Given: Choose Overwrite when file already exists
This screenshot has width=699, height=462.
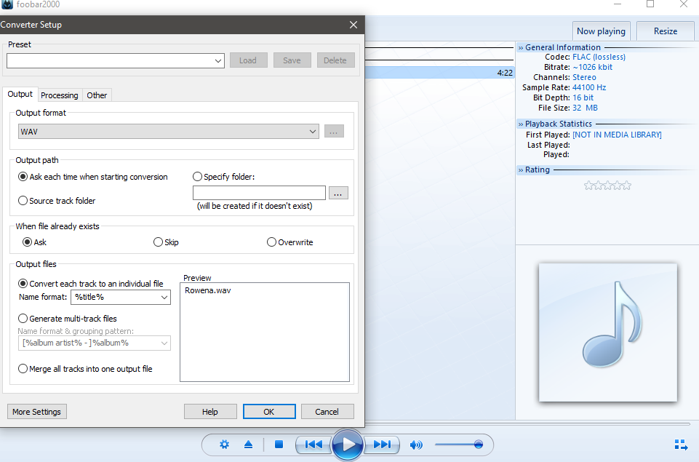Looking at the screenshot, I should coord(272,242).
